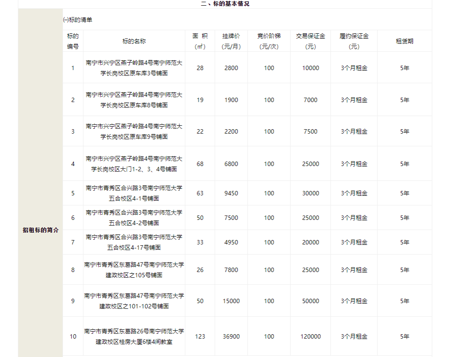Select the 大门1-2、3、4号铺面 listing name
This screenshot has width=462, height=357.
pyautogui.click(x=134, y=164)
